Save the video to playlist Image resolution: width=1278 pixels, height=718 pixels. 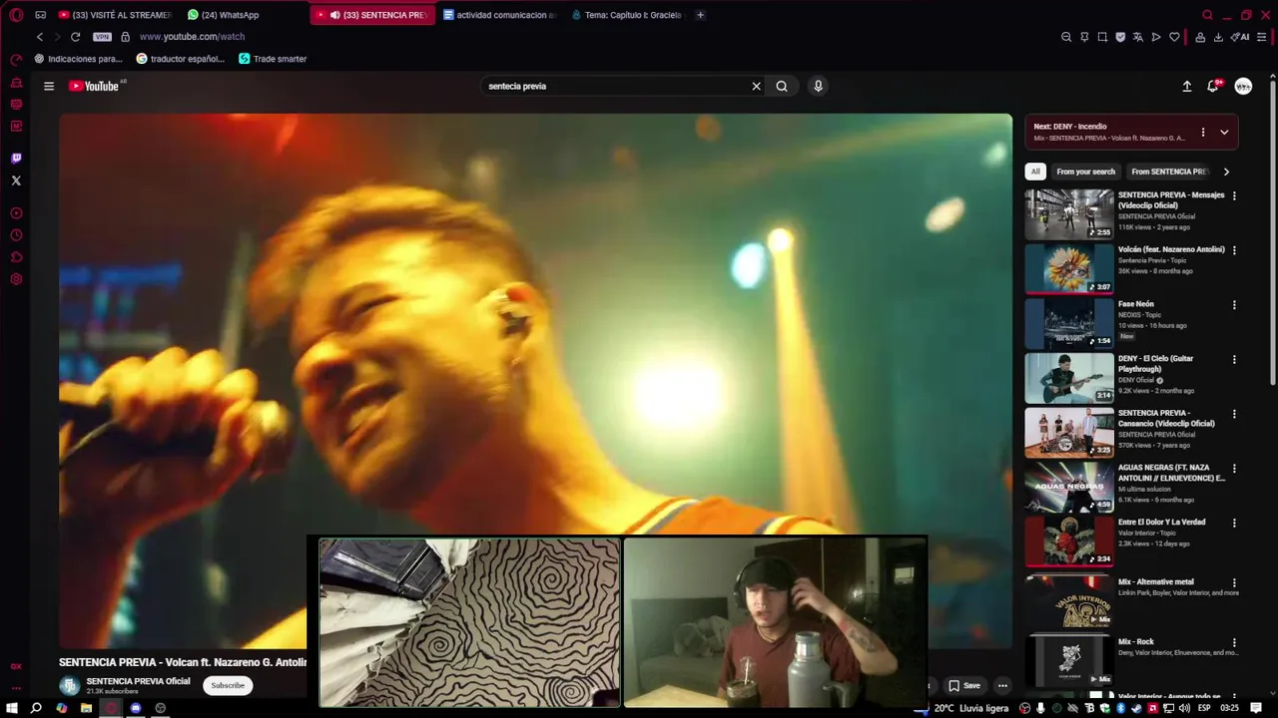click(x=964, y=686)
